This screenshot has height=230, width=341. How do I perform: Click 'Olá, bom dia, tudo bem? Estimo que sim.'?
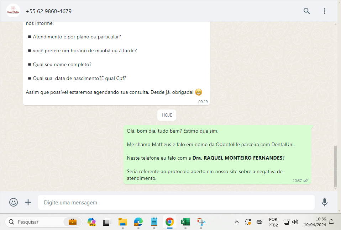pyautogui.click(x=172, y=131)
